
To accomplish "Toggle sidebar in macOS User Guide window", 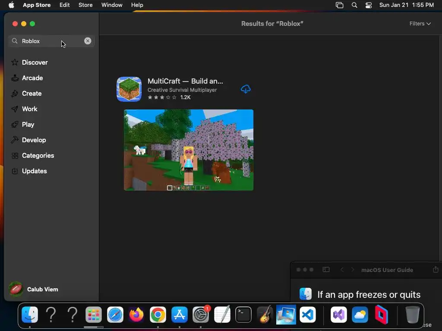I will [x=326, y=270].
